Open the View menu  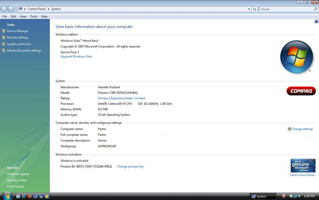(x=23, y=17)
